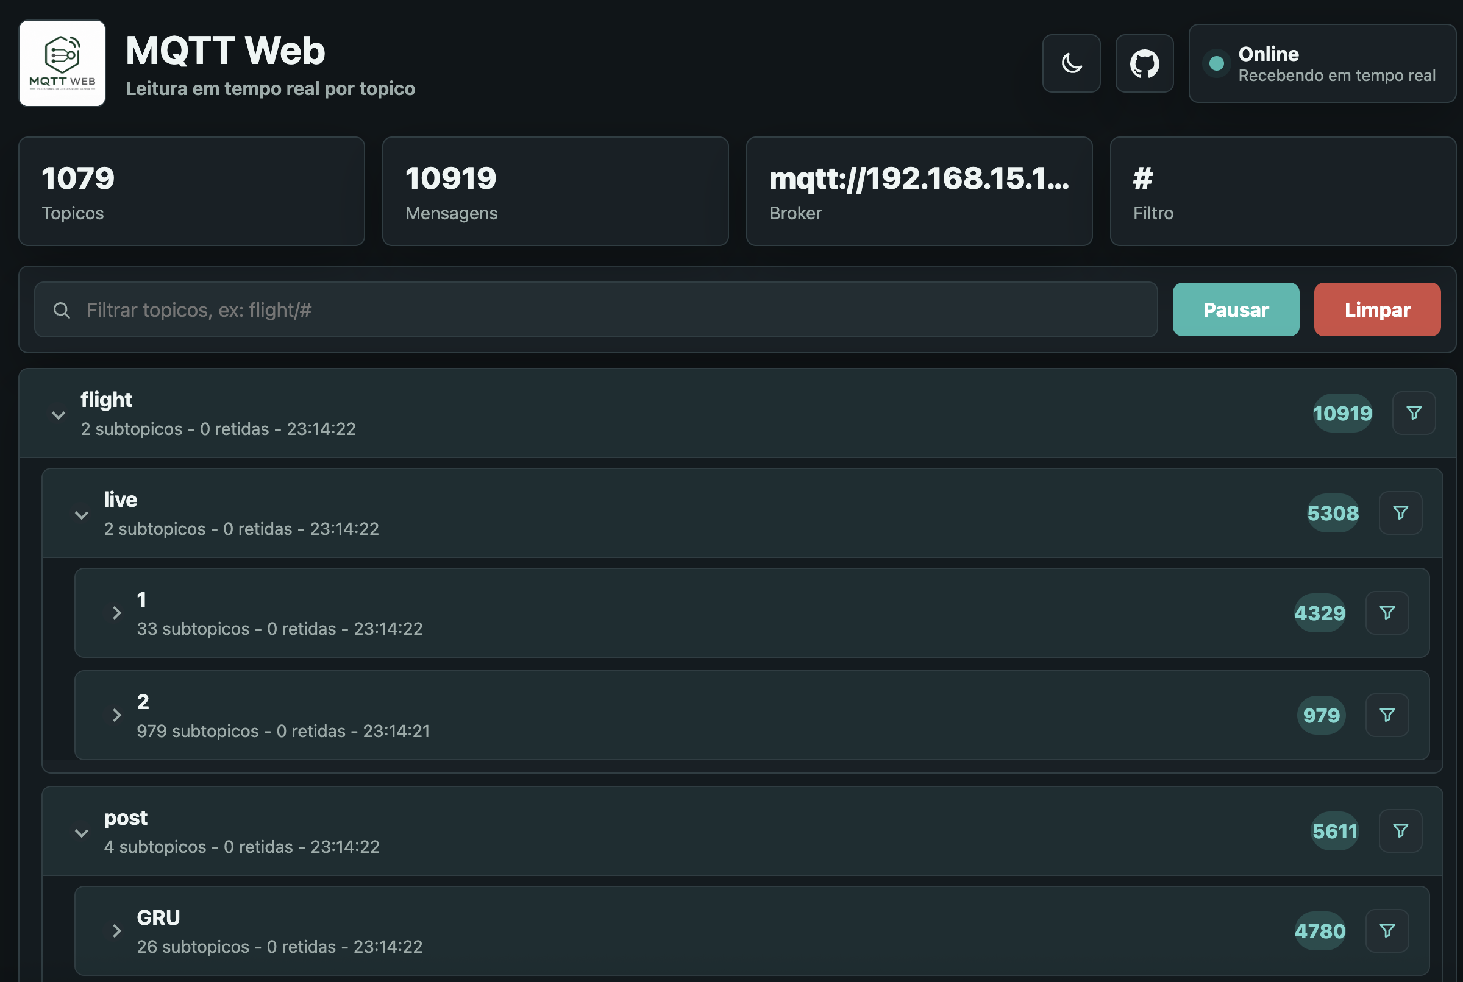This screenshot has width=1463, height=982.
Task: Pause live updates with Pausar
Action: click(1236, 309)
